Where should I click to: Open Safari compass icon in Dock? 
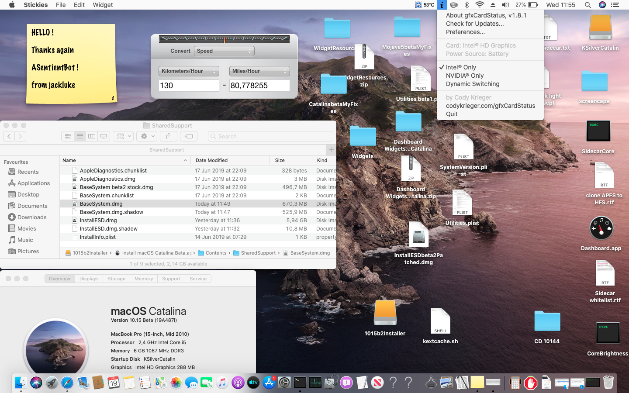coord(67,383)
